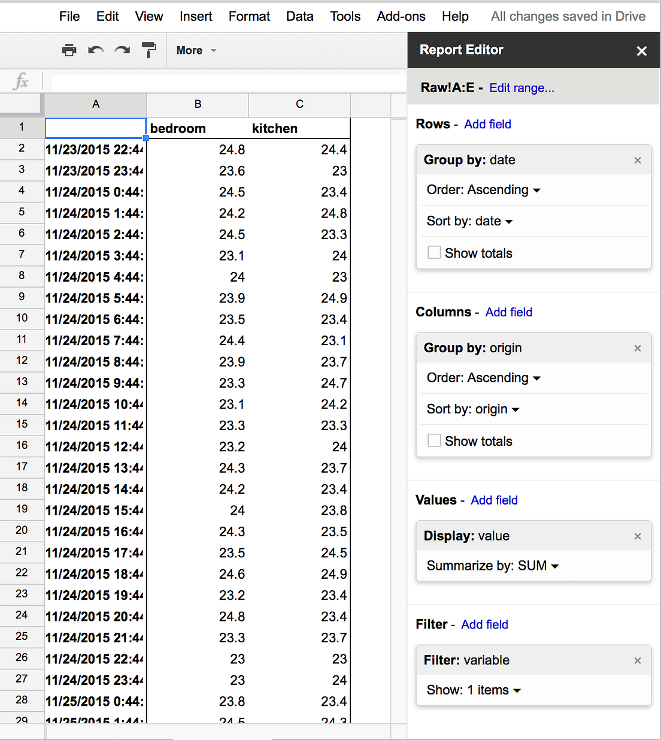Click 'Add field' next to Filter
This screenshot has height=740, width=661.
(484, 624)
